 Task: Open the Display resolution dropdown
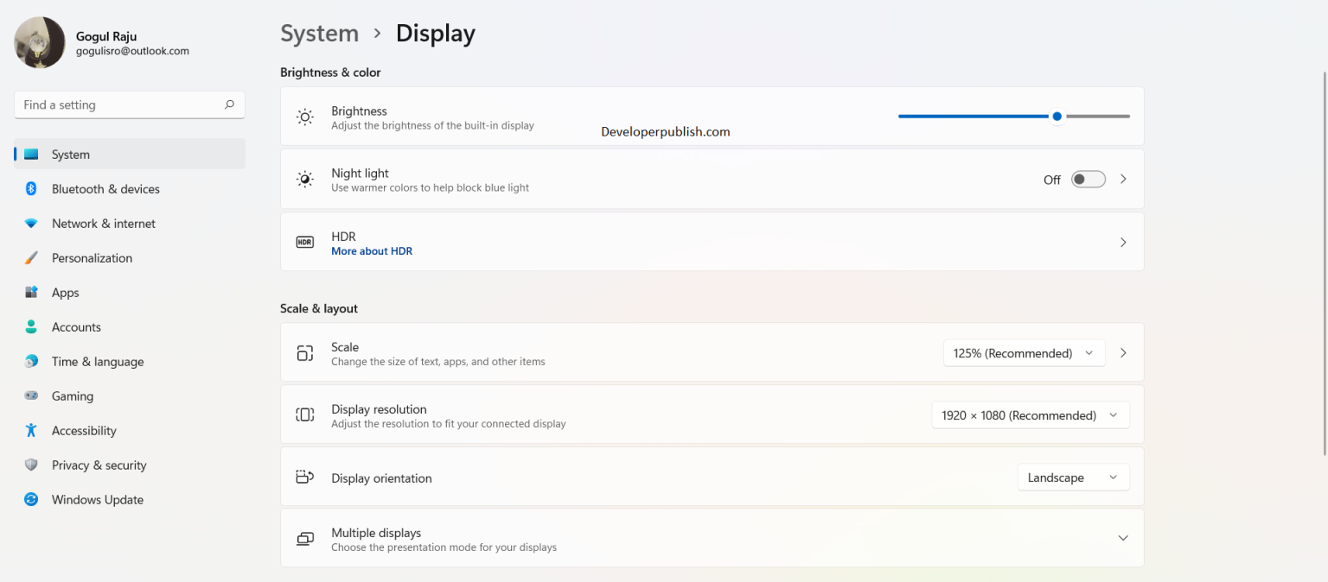coord(1030,414)
